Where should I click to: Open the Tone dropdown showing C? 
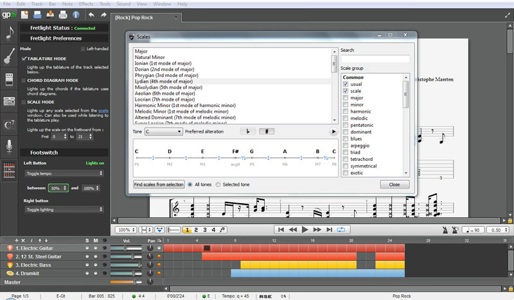point(164,131)
